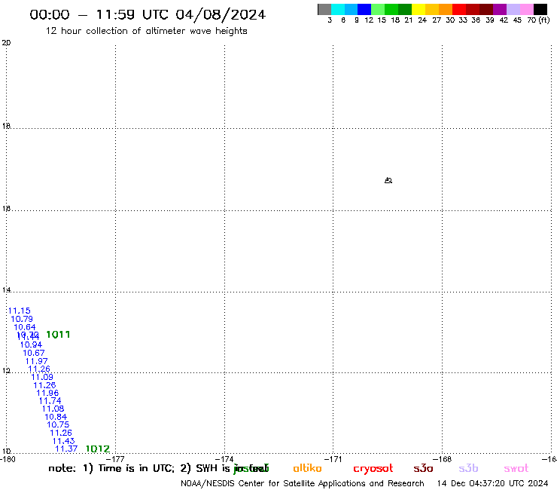Click the island marker symbol on the map
Viewport: 557px width, 490px height.
tap(388, 180)
